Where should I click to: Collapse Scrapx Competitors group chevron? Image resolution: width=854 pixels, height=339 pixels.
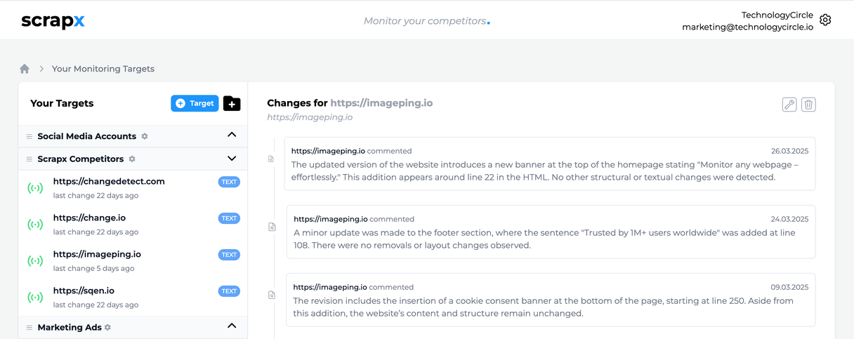click(232, 159)
